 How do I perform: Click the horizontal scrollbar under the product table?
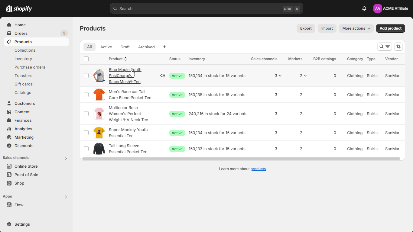pyautogui.click(x=241, y=159)
